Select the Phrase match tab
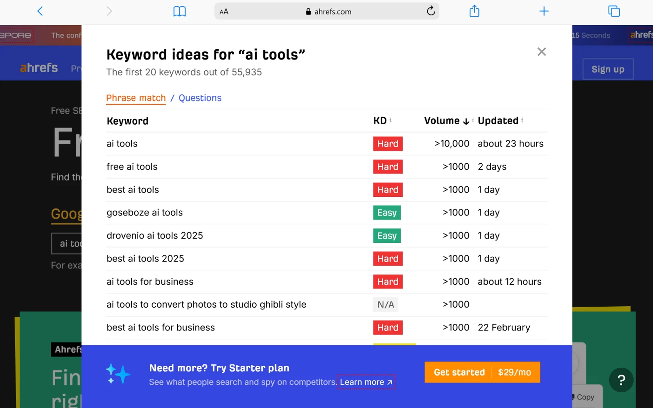The height and width of the screenshot is (408, 653). pyautogui.click(x=136, y=98)
